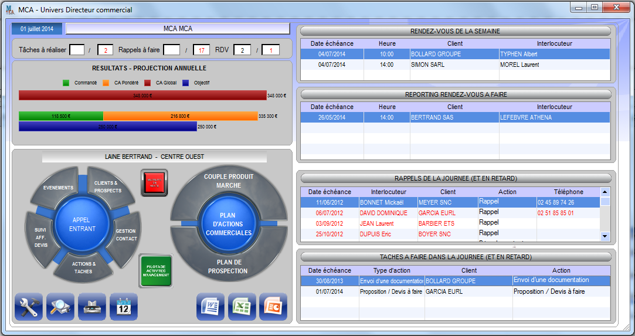Click TYPHEN Albert interlocuteur cell

tap(555, 54)
